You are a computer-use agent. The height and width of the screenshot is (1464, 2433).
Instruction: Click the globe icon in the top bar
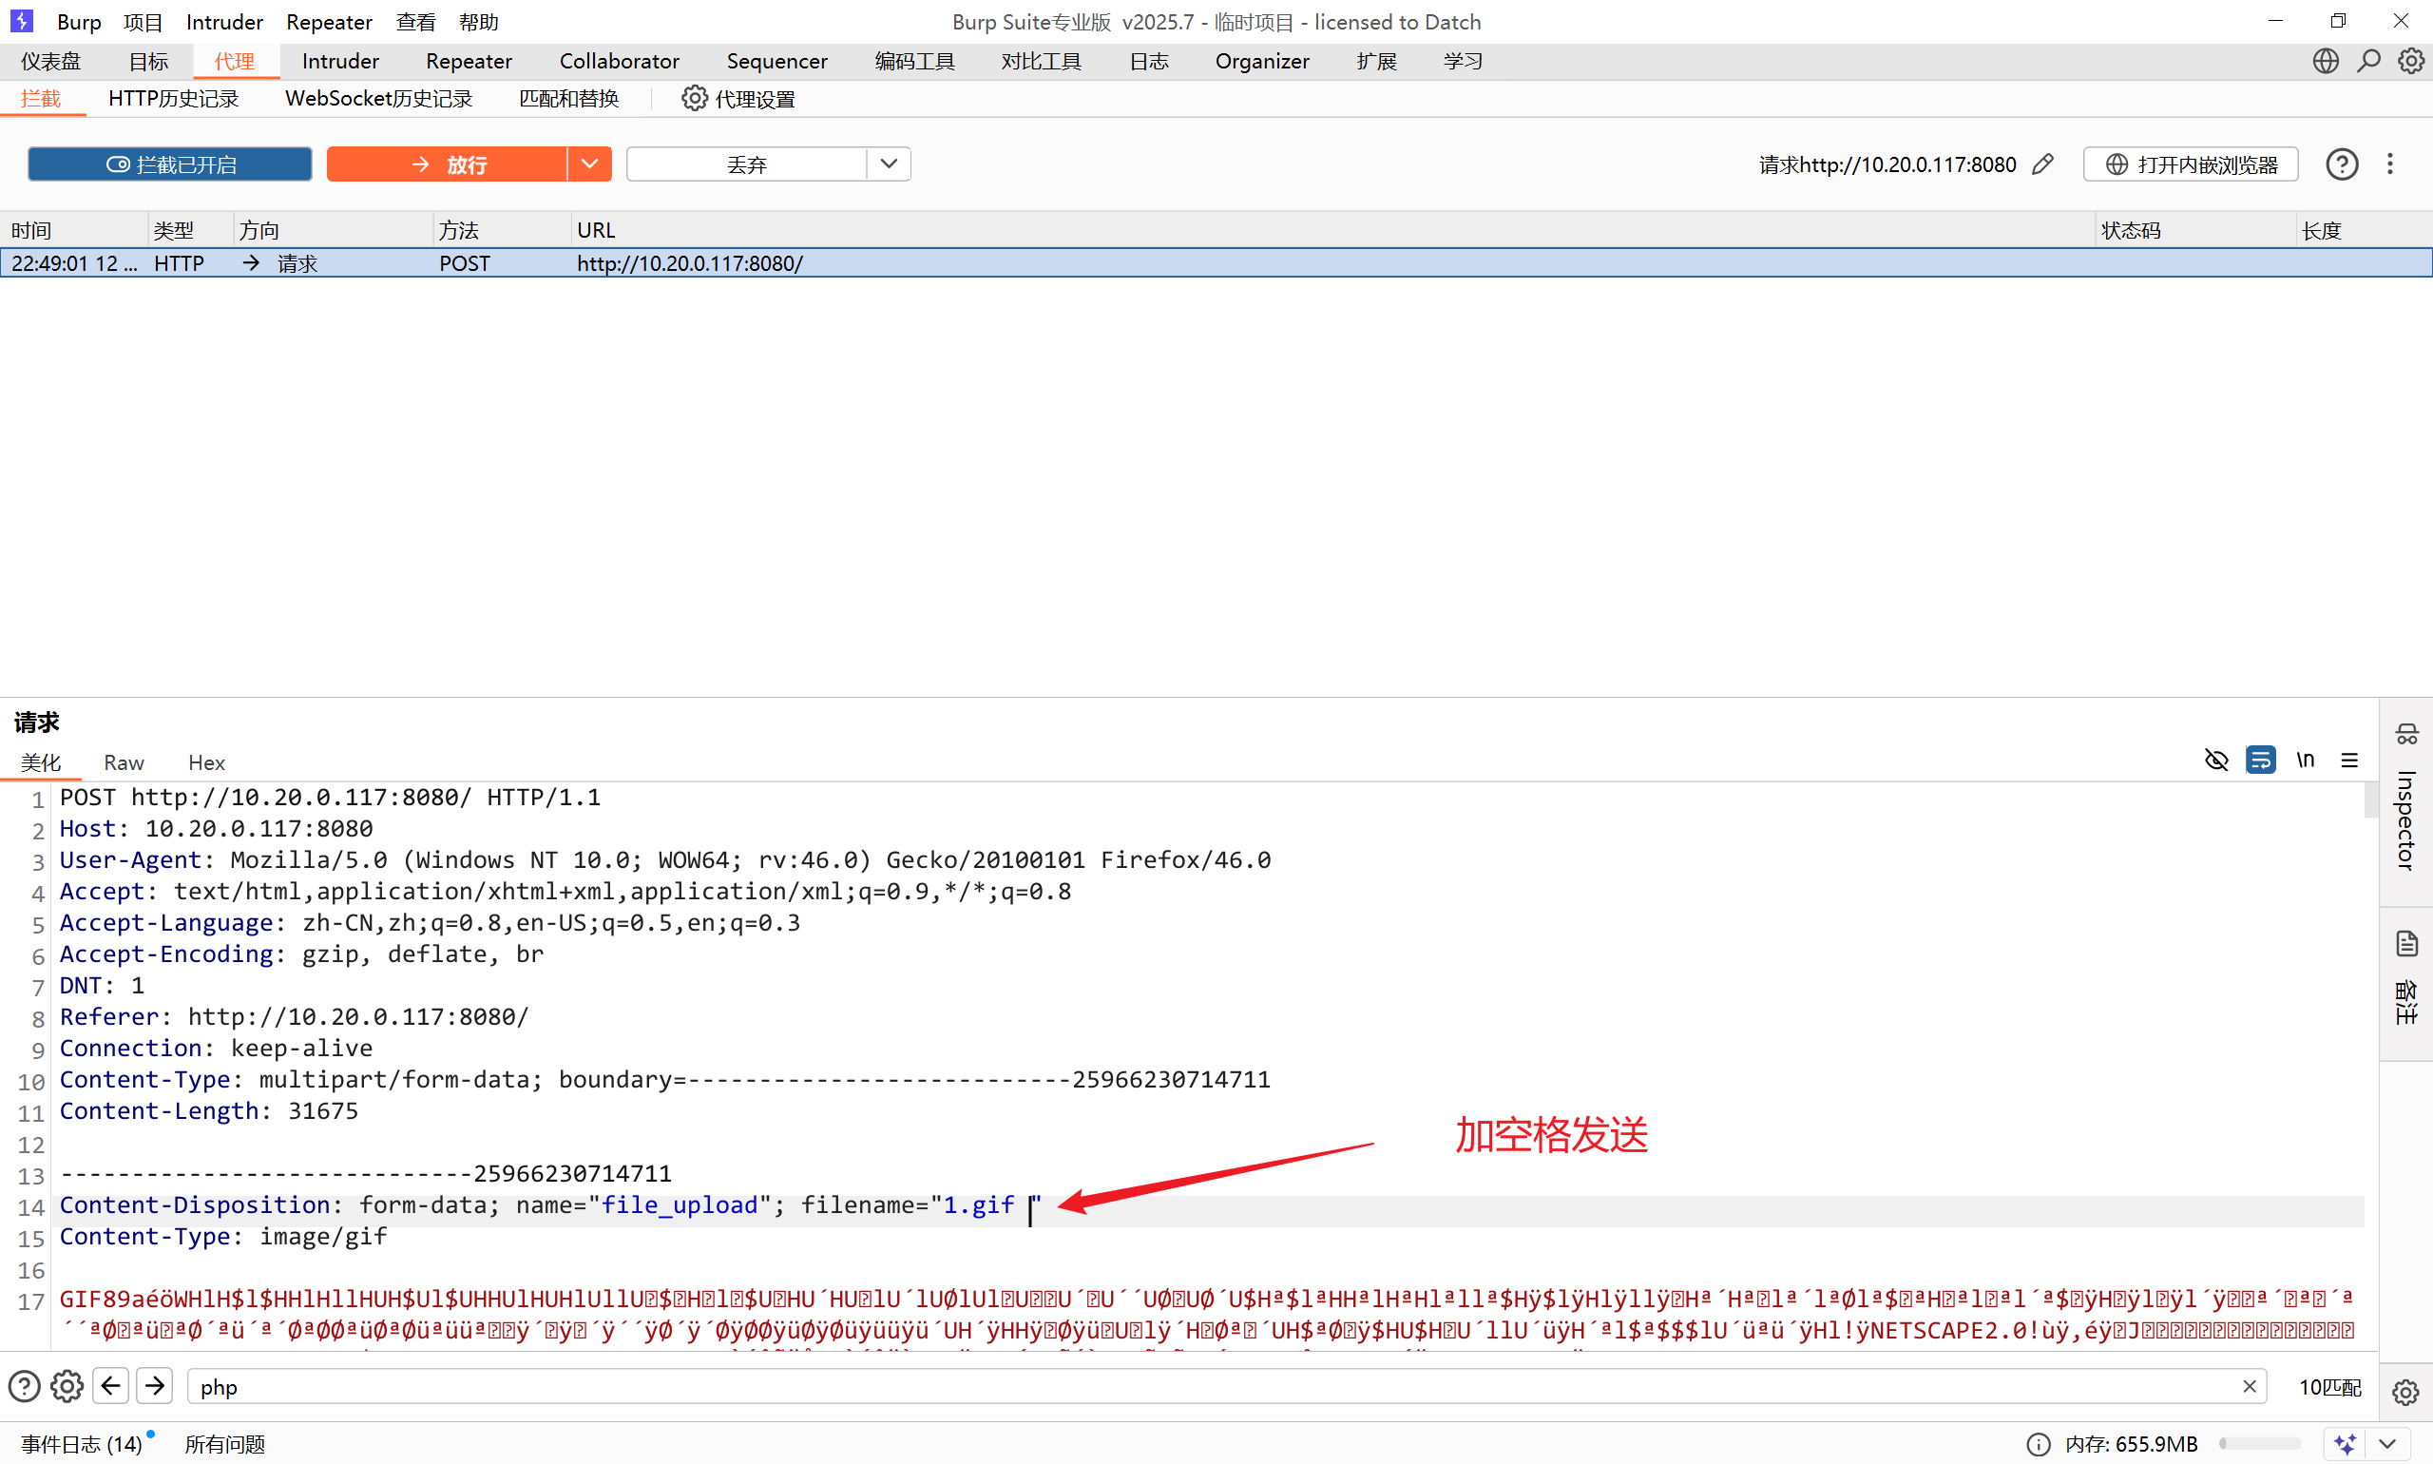pos(2325,61)
